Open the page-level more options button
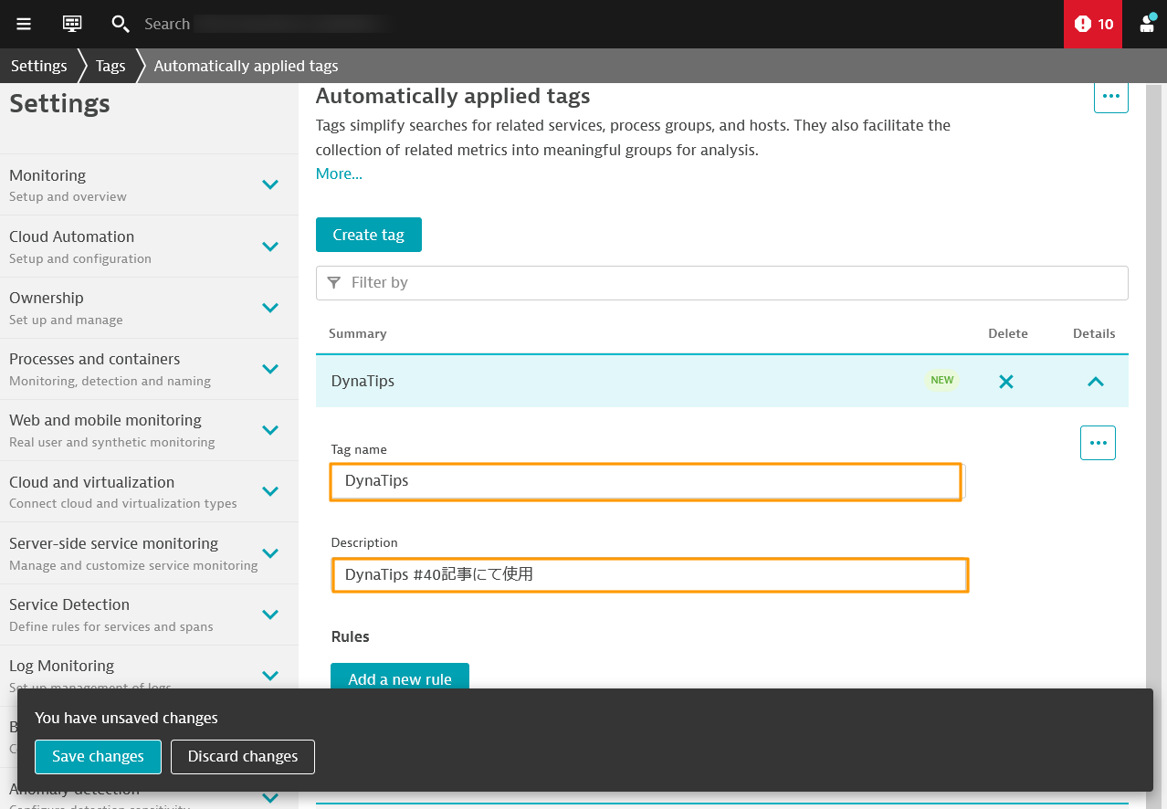The width and height of the screenshot is (1167, 809). click(x=1110, y=97)
